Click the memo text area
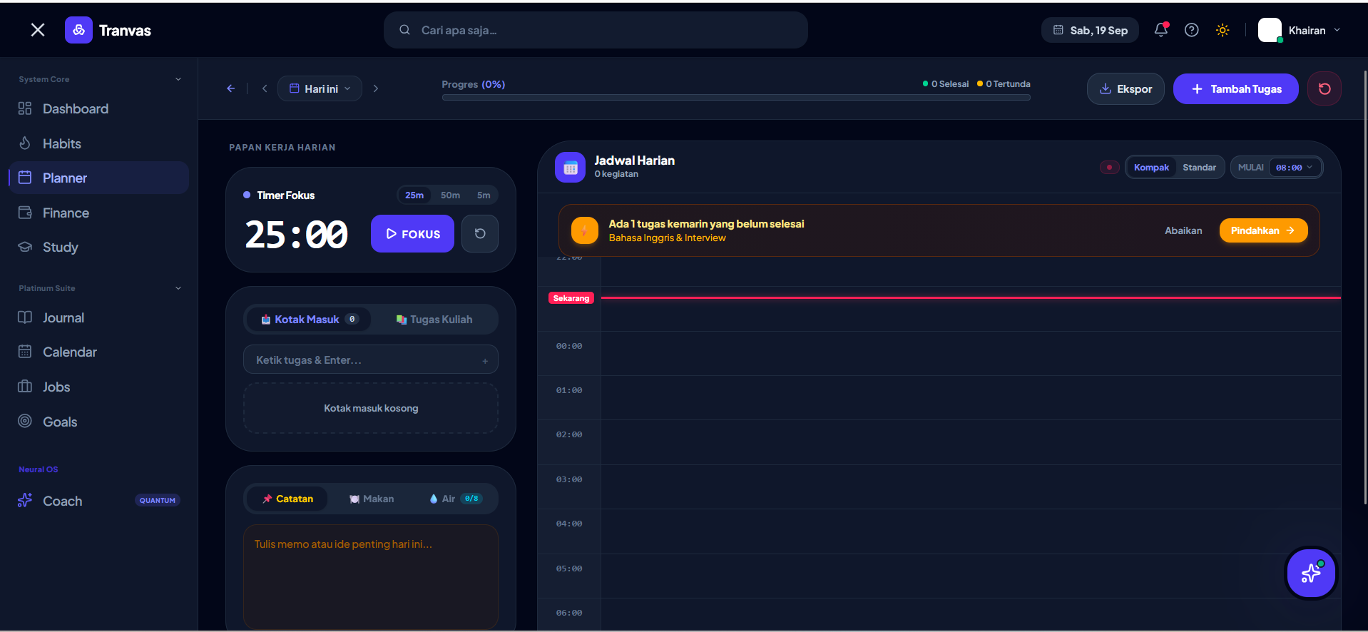The image size is (1368, 632). 371,577
